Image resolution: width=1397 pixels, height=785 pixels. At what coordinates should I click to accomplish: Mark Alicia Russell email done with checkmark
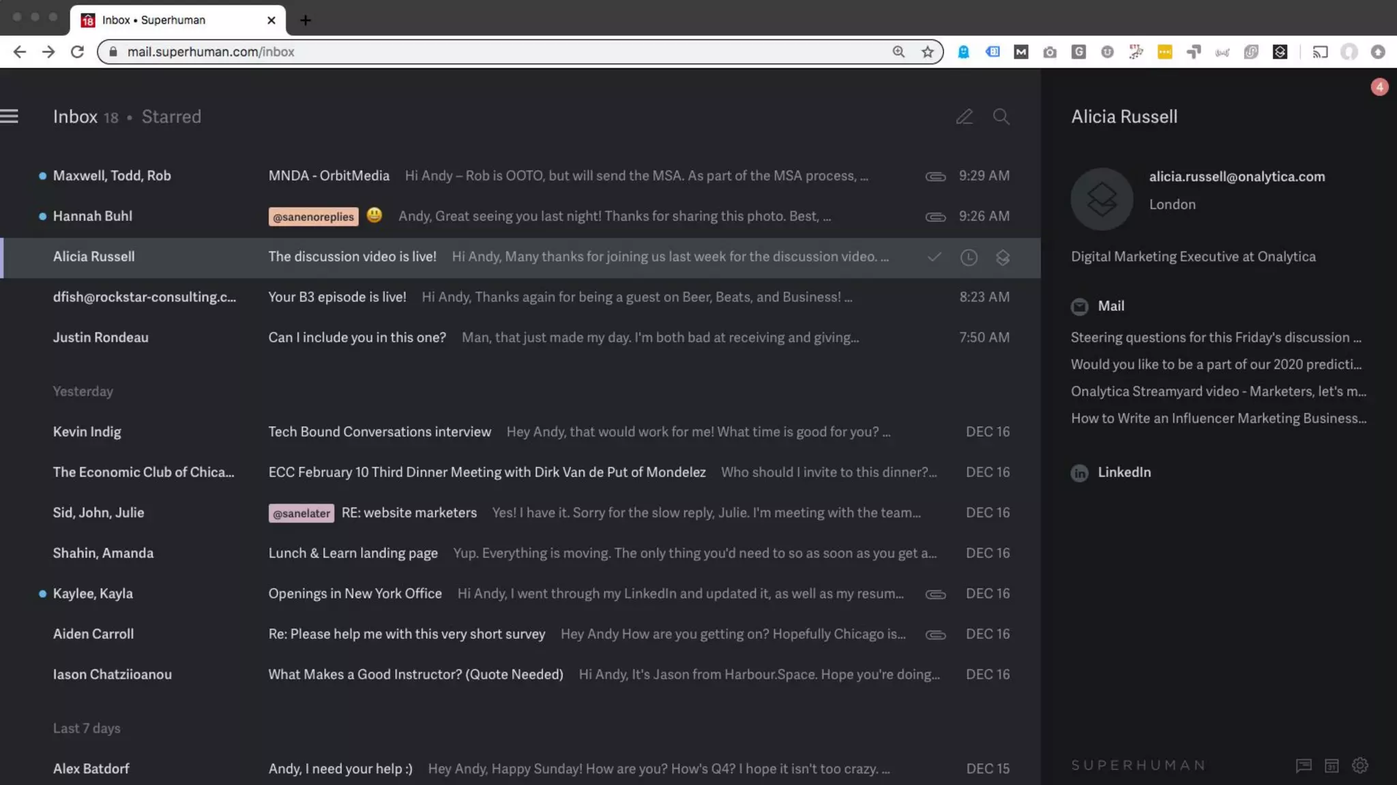pyautogui.click(x=934, y=258)
